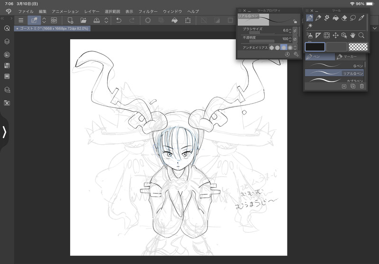Click the clear dotted circle icon
Viewport: 379px width, 264px height.
tap(148, 20)
